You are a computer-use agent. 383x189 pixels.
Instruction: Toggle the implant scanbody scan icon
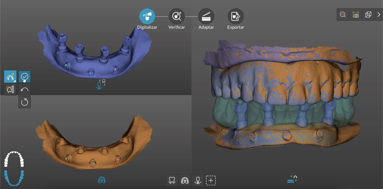(x=198, y=180)
